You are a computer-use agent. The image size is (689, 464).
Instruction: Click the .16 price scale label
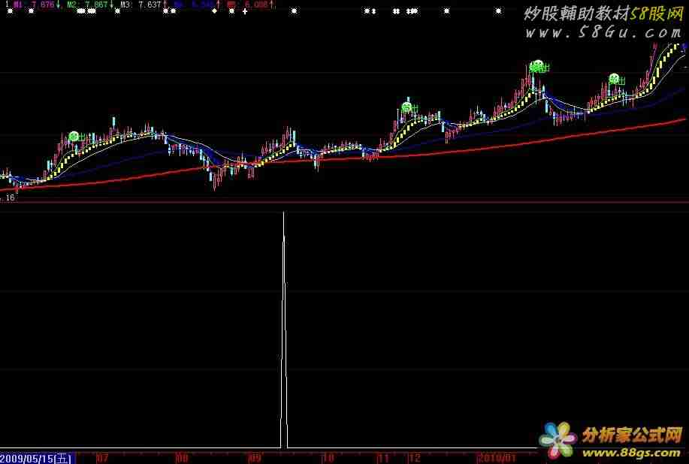click(x=8, y=198)
